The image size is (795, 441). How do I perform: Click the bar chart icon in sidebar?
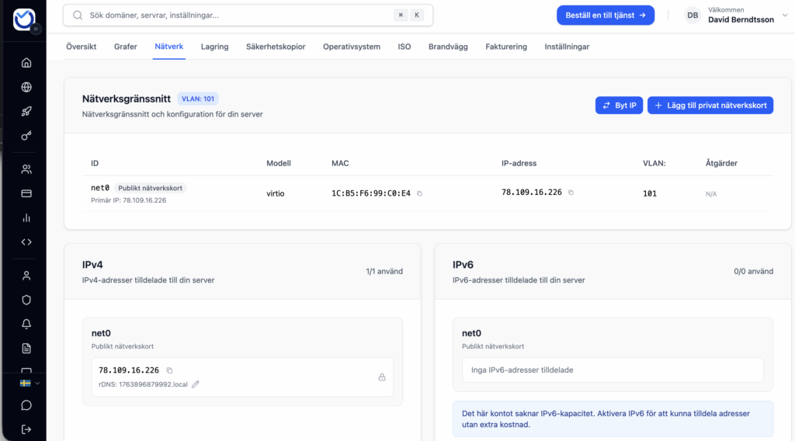coord(26,217)
